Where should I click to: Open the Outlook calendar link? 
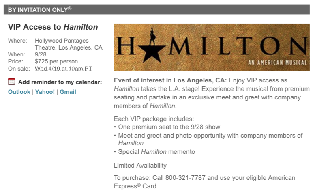(19, 92)
